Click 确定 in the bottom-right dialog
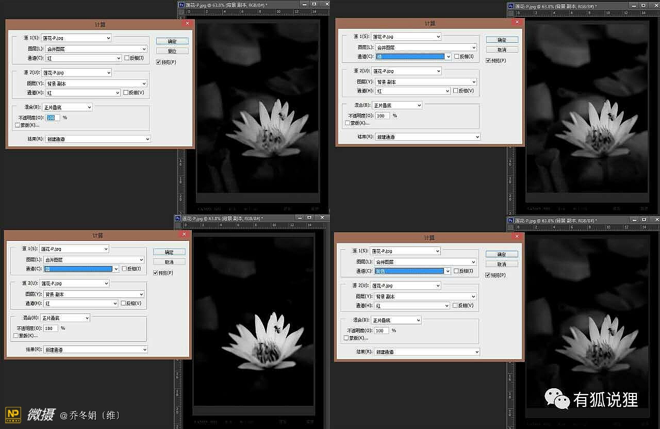Image resolution: width=660 pixels, height=429 pixels. point(501,254)
